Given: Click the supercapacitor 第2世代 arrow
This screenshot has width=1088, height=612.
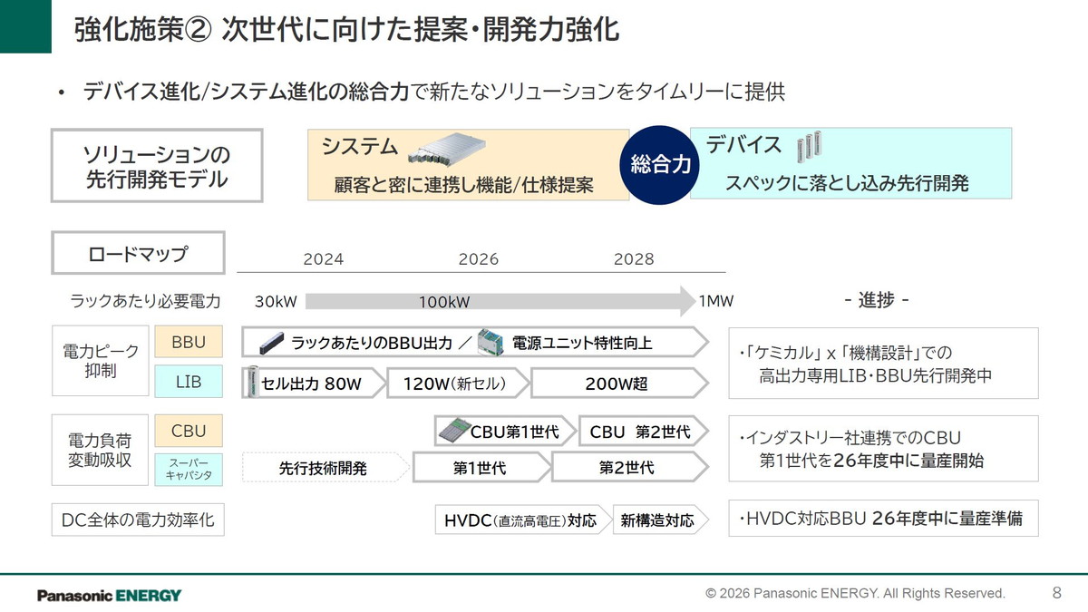Looking at the screenshot, I should pyautogui.click(x=630, y=468).
